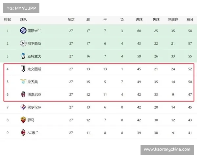This screenshot has width=197, height=158.
Task: Click the Napoli N crest icon
Action: (x=23, y=43)
